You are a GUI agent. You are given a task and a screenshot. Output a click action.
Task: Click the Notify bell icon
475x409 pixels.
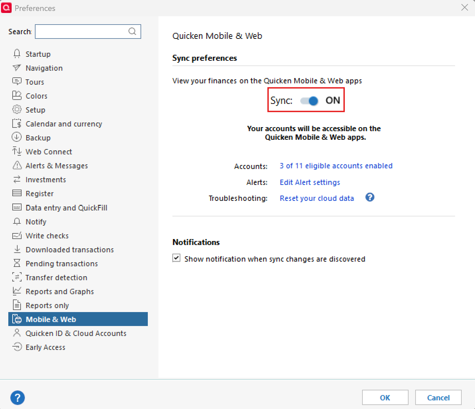[x=17, y=221]
